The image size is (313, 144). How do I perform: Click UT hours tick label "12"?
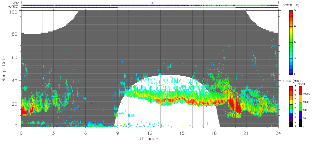(150, 133)
